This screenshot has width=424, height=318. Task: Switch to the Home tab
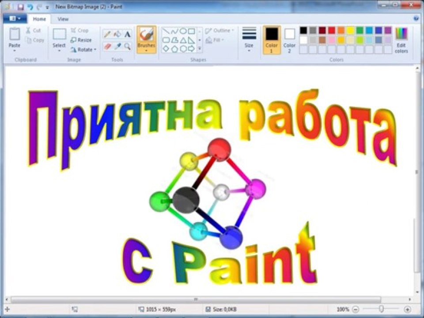pyautogui.click(x=39, y=19)
